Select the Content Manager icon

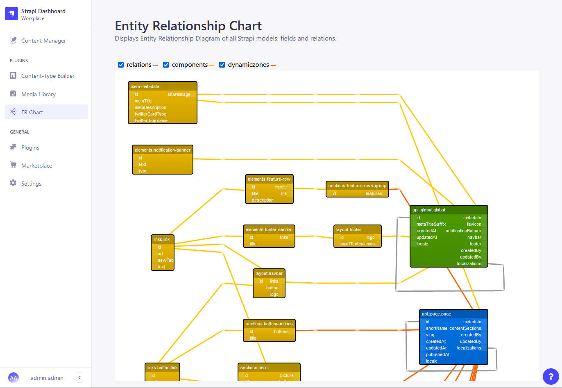[x=14, y=40]
